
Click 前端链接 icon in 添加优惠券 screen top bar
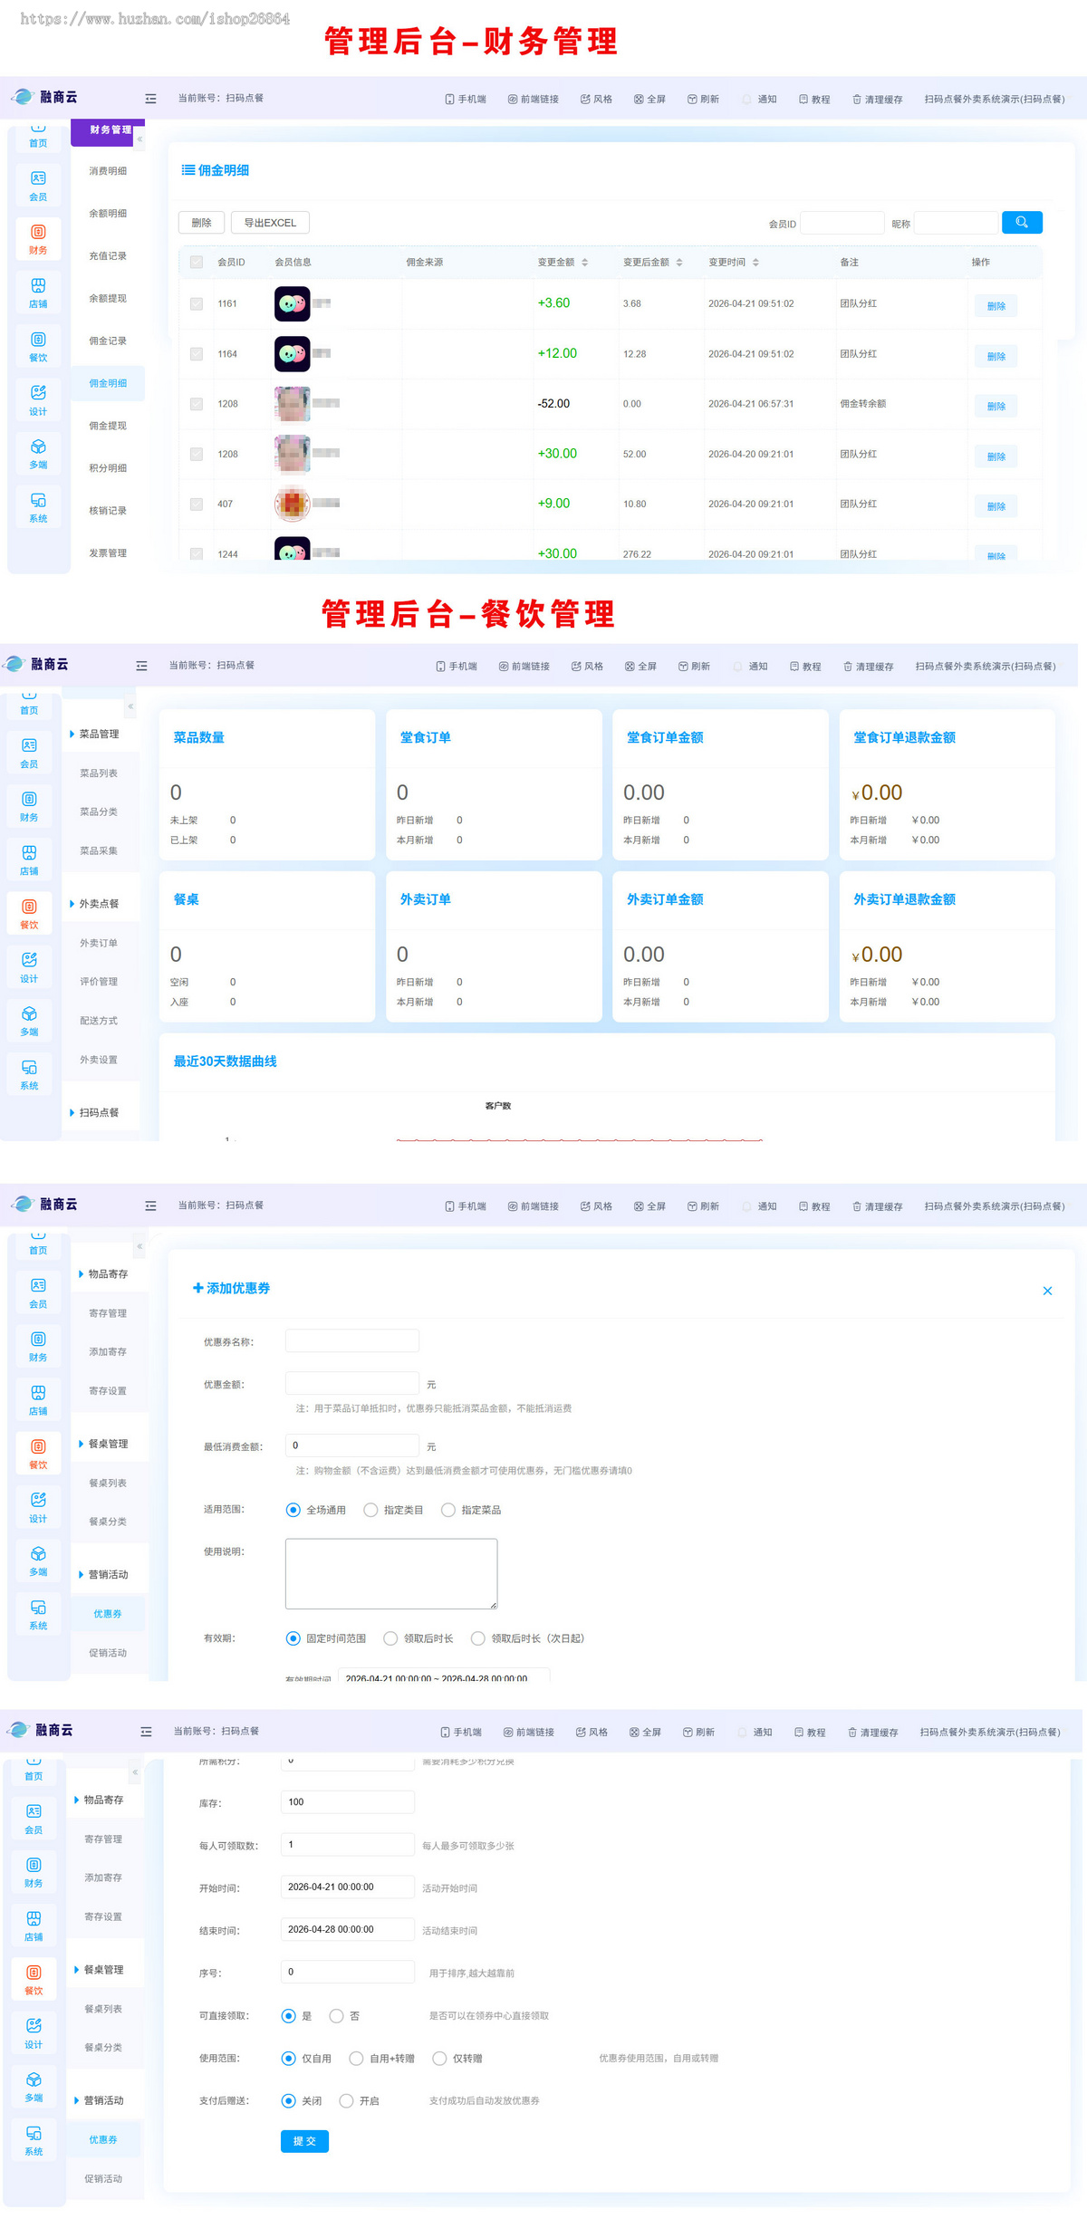[x=513, y=1206]
